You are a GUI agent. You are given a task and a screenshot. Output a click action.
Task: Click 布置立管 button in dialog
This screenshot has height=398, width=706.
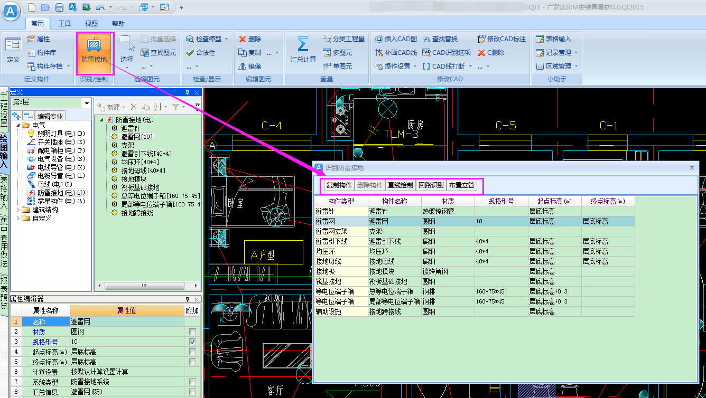[x=461, y=185]
